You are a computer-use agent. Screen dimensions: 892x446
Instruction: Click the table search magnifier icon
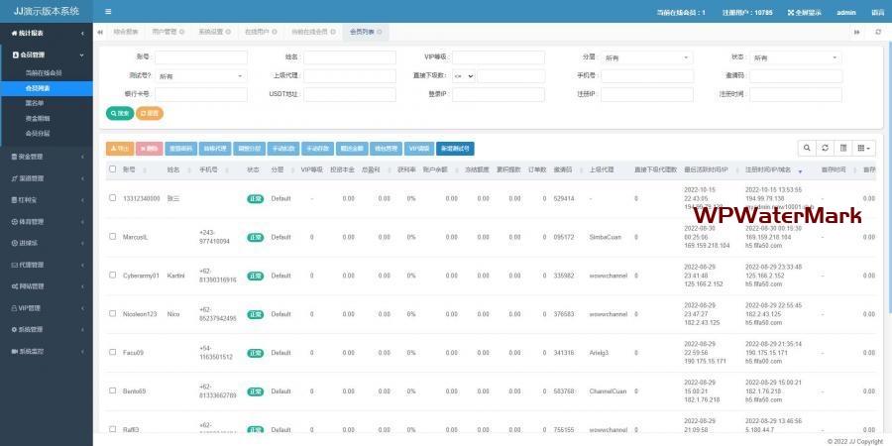click(x=808, y=148)
